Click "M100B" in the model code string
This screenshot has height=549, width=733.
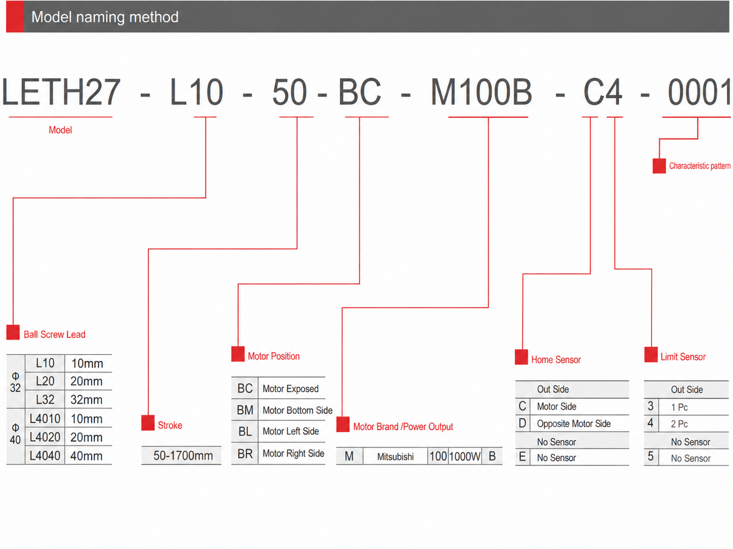tap(481, 93)
